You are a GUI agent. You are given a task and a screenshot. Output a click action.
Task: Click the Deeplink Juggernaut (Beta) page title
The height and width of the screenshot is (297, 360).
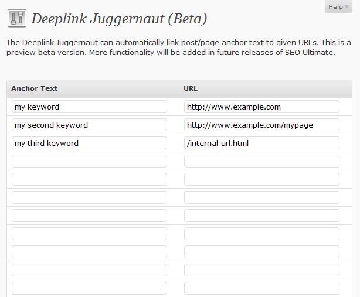click(119, 19)
